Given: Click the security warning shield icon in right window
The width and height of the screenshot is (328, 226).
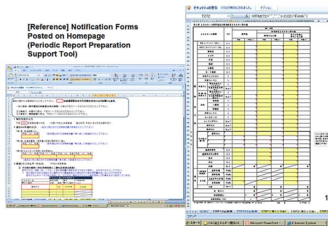Looking at the screenshot, I should 189,8.
